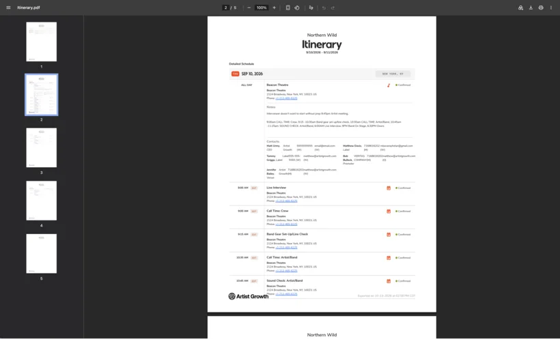This screenshot has width=560, height=350.
Task: Click phone link in Call Time: Crew entry
Action: (286, 224)
